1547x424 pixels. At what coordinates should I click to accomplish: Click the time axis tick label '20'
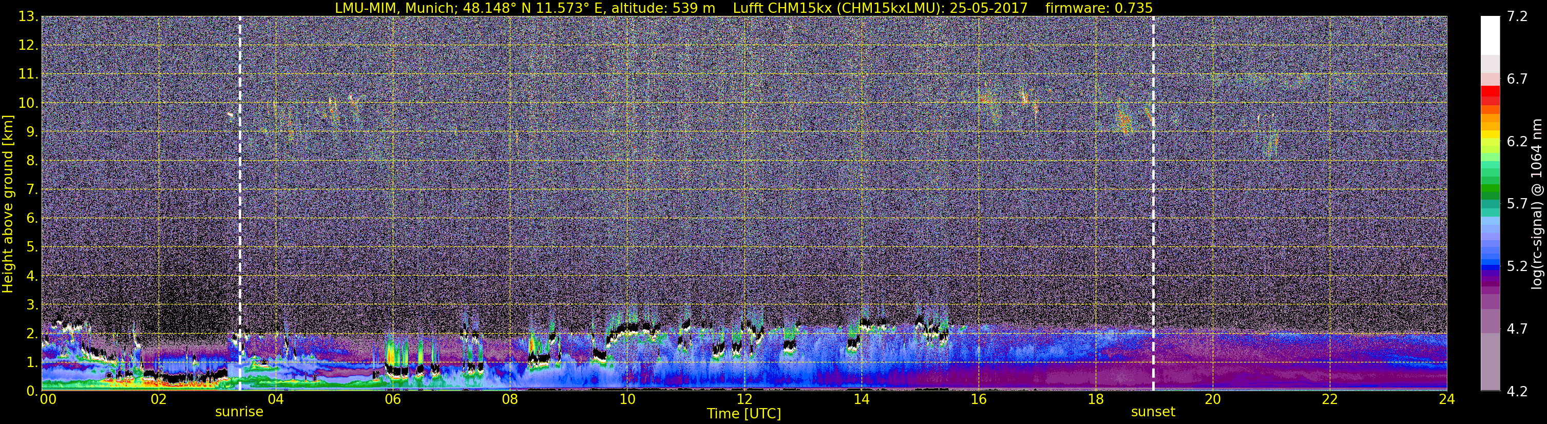pos(1213,399)
